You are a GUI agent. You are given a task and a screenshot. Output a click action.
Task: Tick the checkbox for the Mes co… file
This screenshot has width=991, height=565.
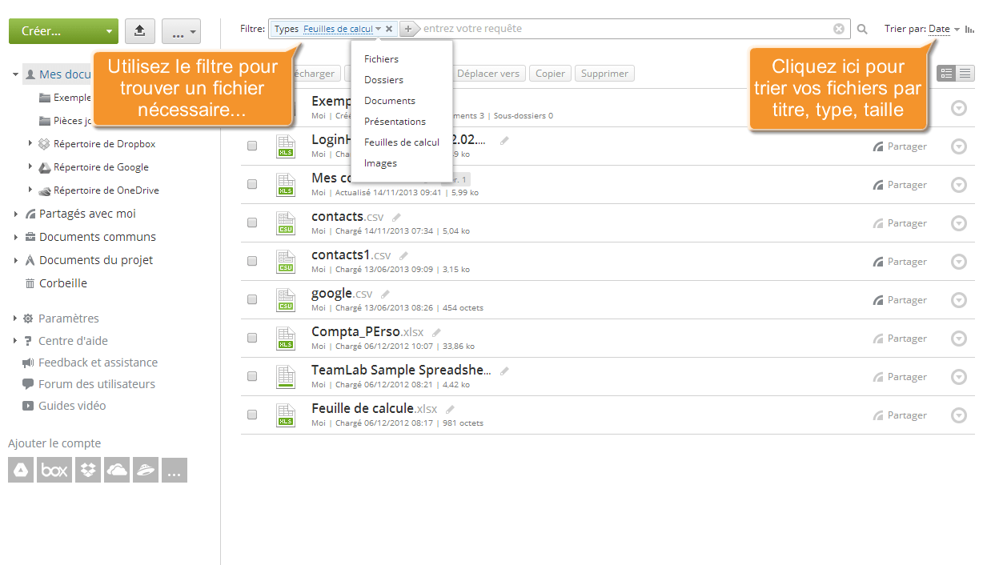252,184
